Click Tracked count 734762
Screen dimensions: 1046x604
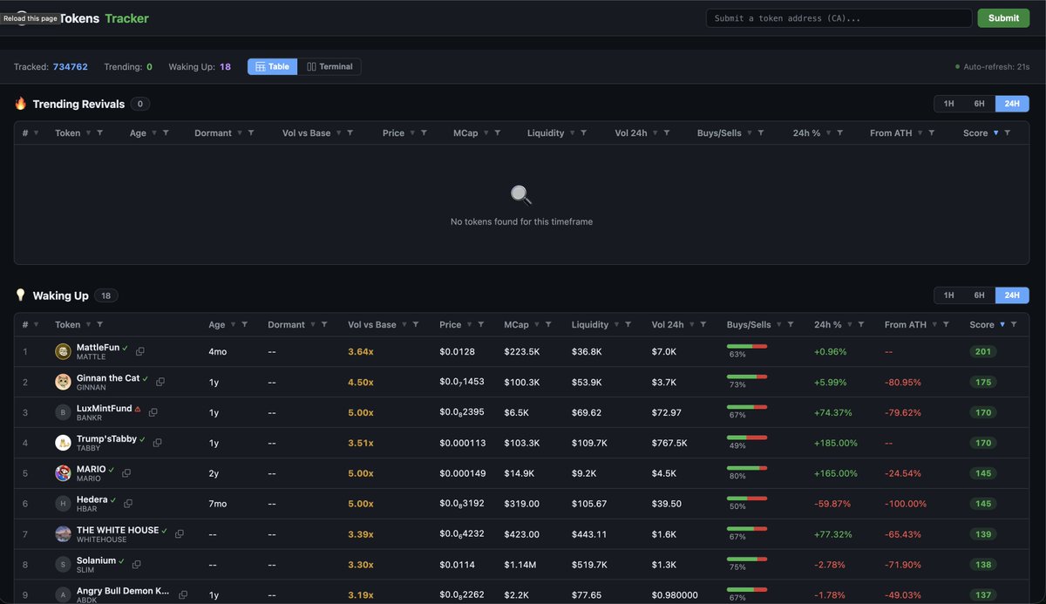71,66
